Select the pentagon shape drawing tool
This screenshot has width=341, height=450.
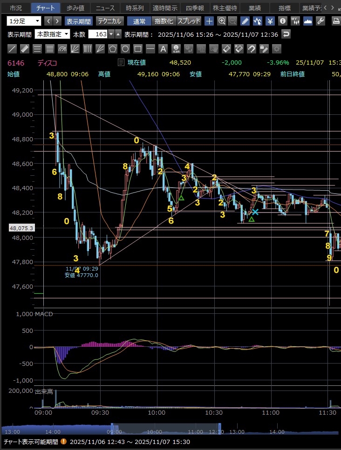[113, 49]
